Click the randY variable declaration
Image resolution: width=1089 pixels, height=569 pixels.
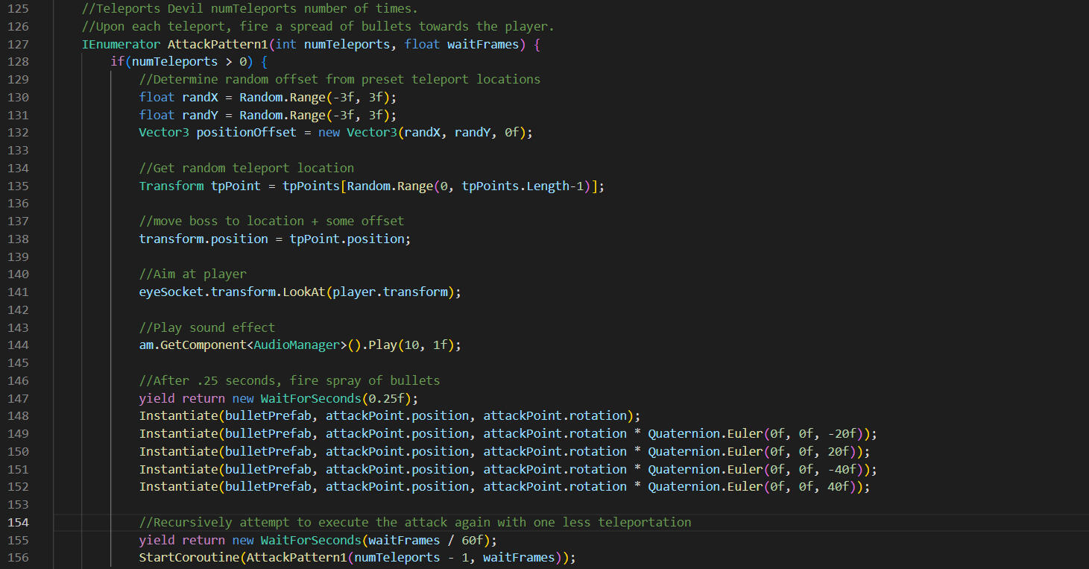point(200,115)
